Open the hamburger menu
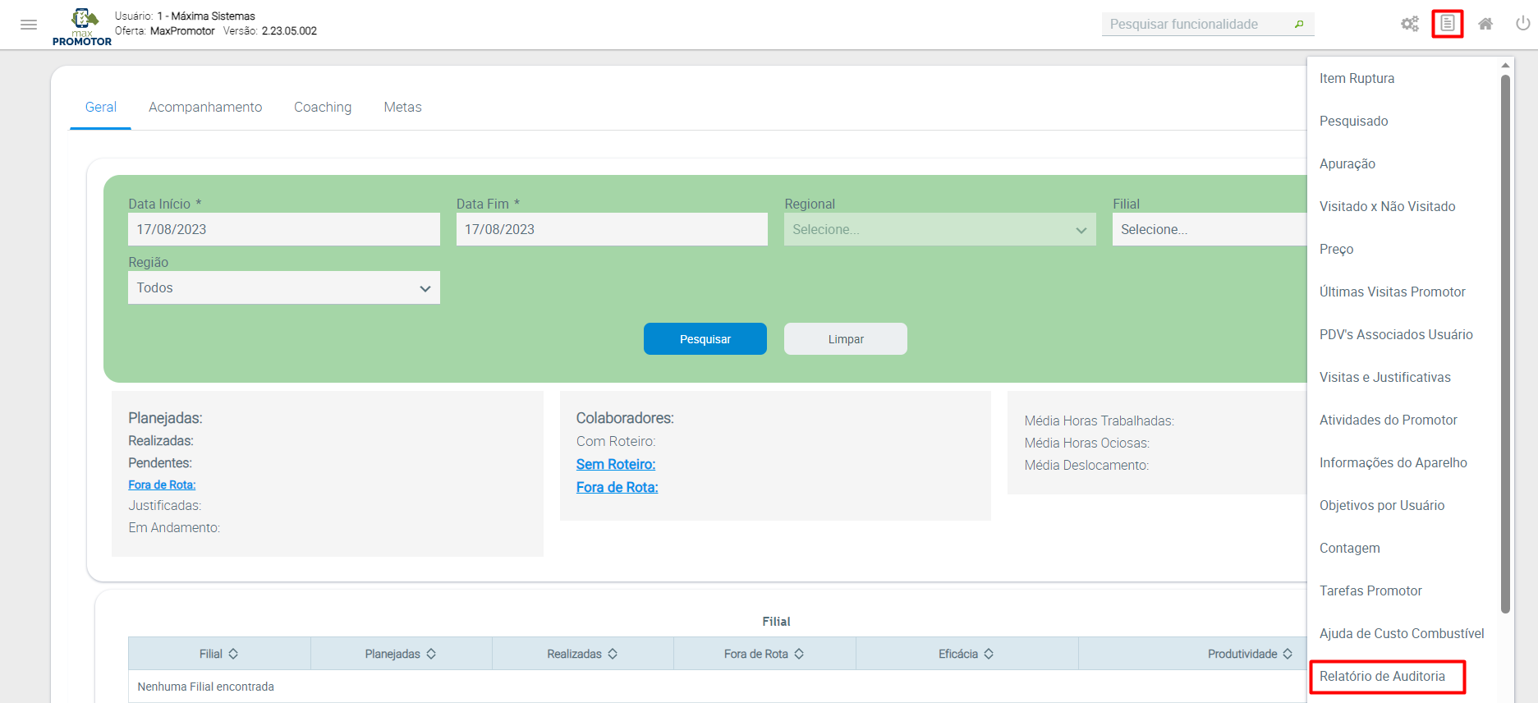Viewport: 1538px width, 703px height. coord(29,25)
